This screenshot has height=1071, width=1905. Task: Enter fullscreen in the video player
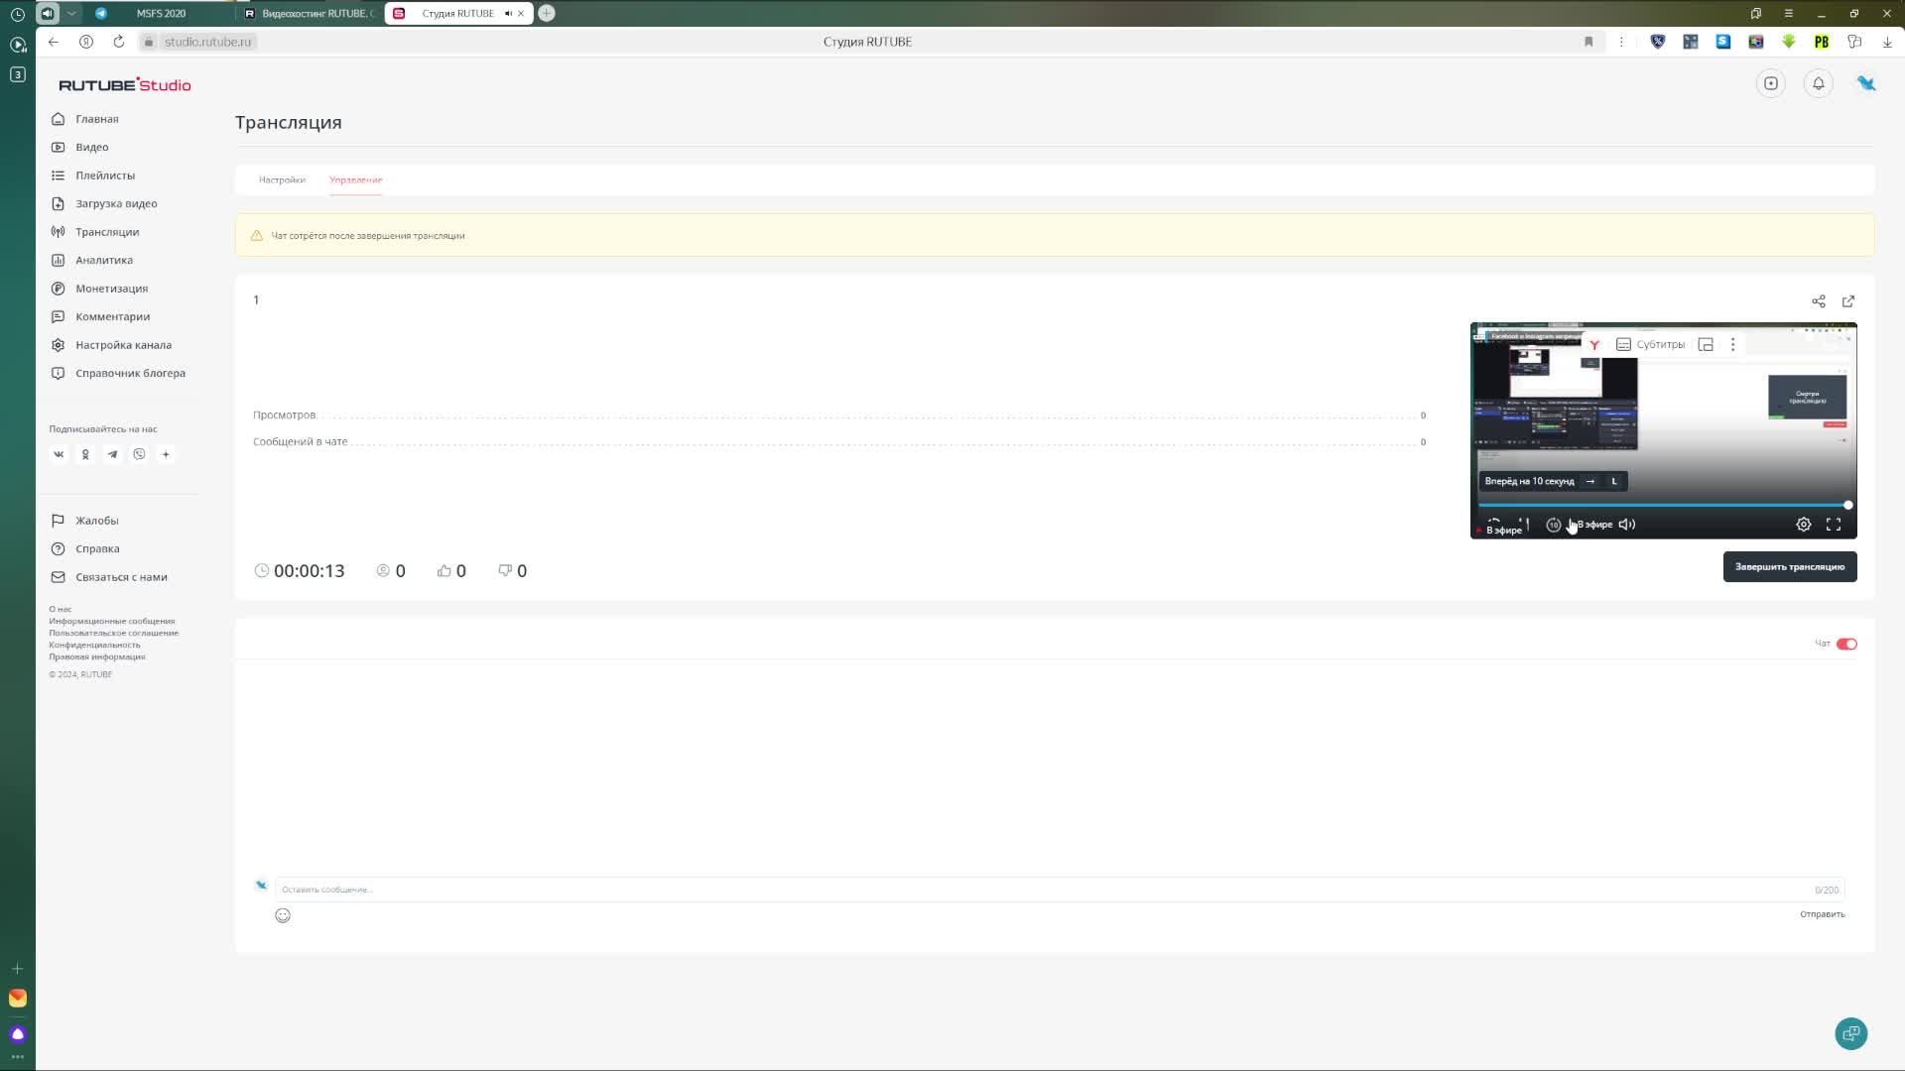click(1833, 525)
